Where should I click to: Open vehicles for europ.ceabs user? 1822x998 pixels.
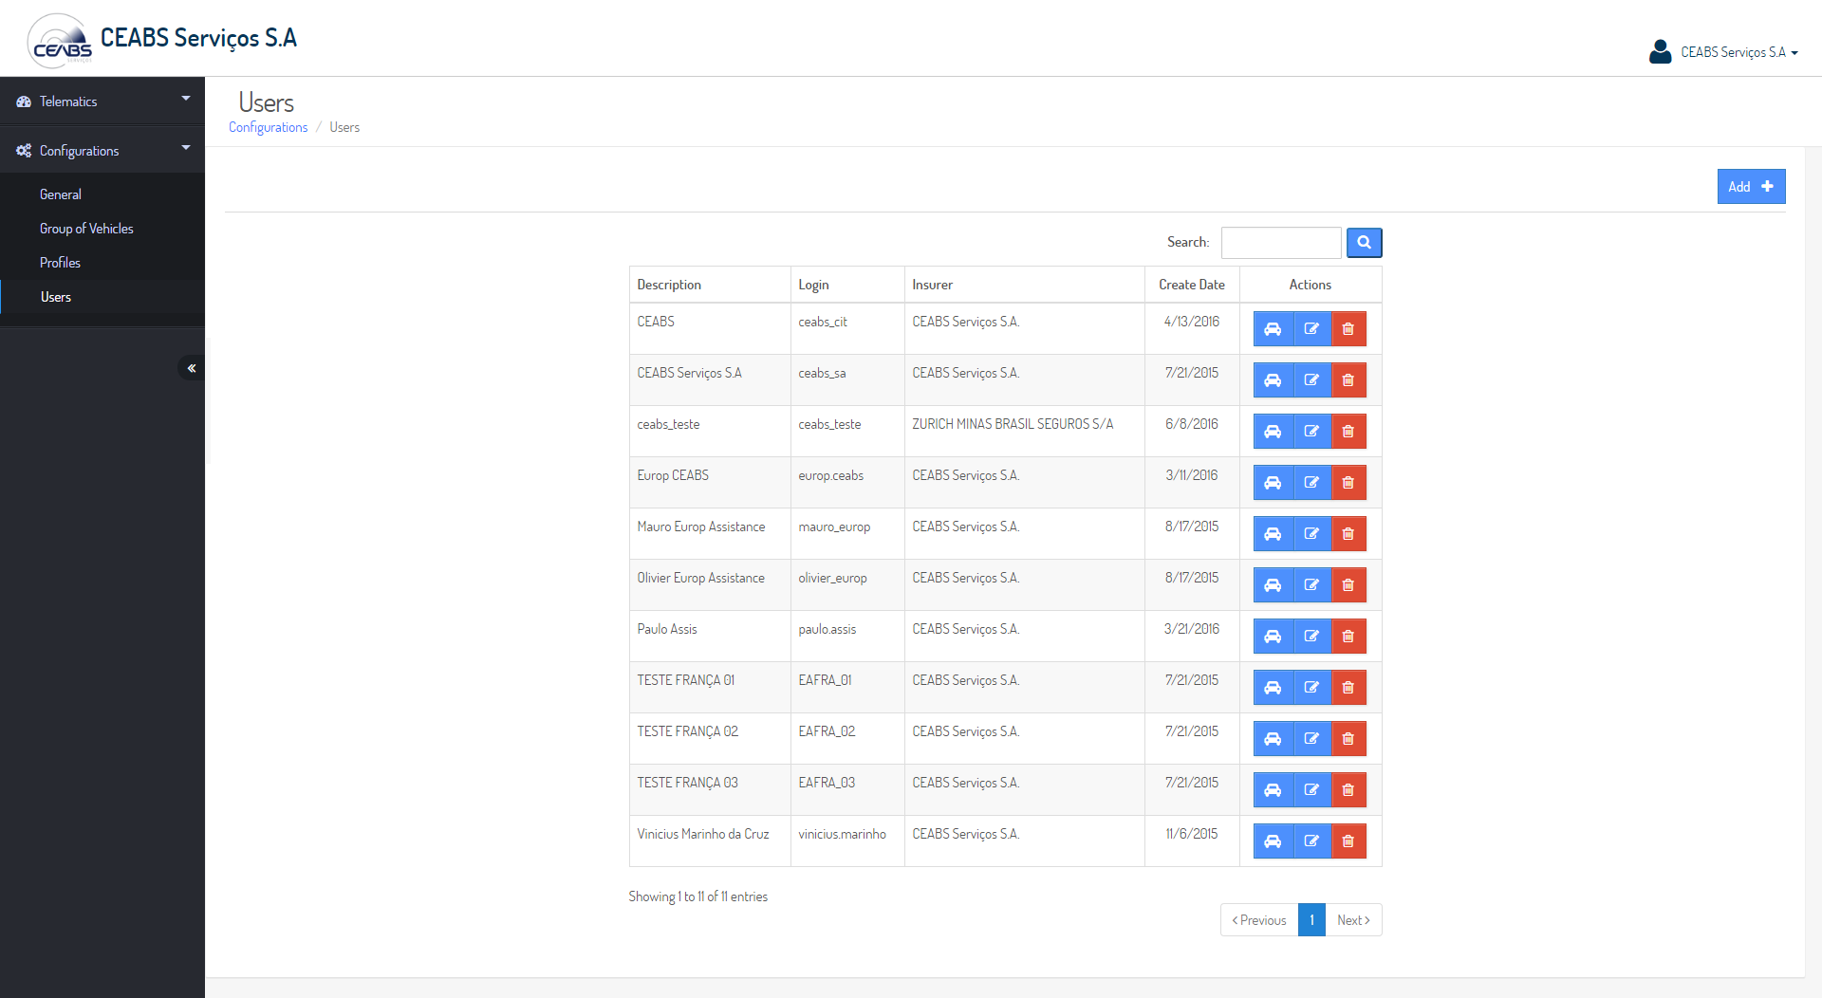coord(1273,483)
